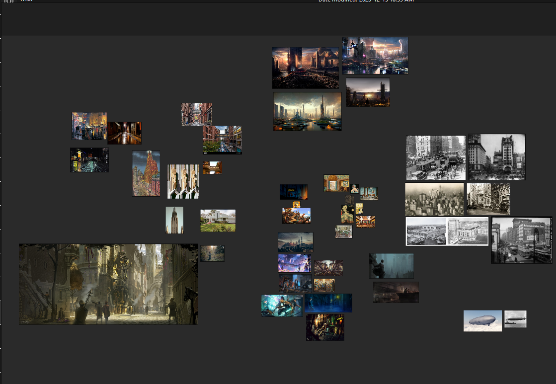Viewport: 556px width, 384px height.
Task: Select the black-and-white busy trolley street photo
Action: pos(436,157)
